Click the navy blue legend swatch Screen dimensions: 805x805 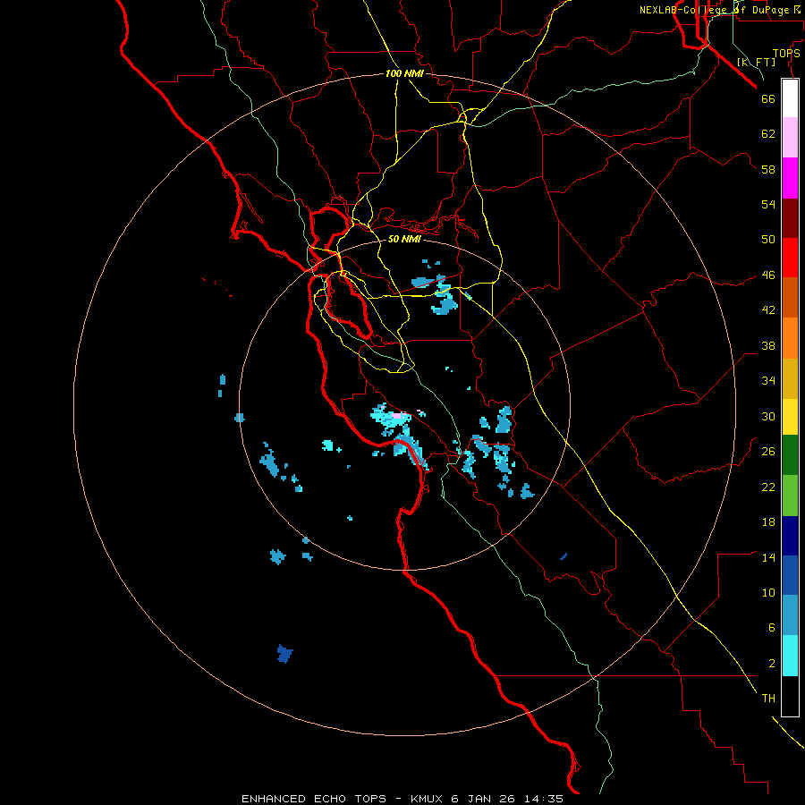(x=790, y=536)
